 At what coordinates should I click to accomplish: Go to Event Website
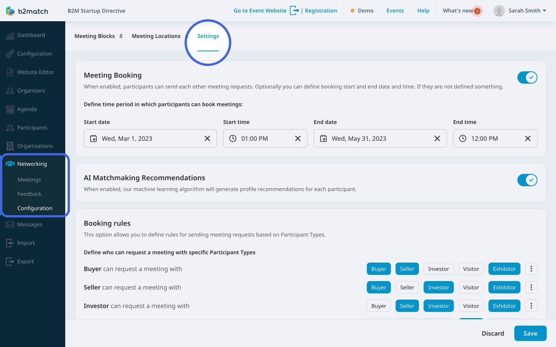point(260,10)
